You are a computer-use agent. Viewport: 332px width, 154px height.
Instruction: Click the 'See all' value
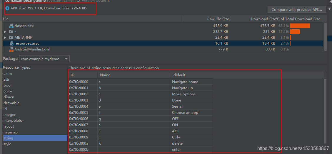178,106
